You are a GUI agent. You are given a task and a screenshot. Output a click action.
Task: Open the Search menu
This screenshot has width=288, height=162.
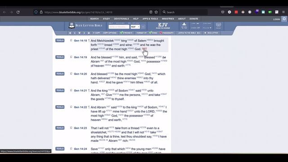coord(94,19)
